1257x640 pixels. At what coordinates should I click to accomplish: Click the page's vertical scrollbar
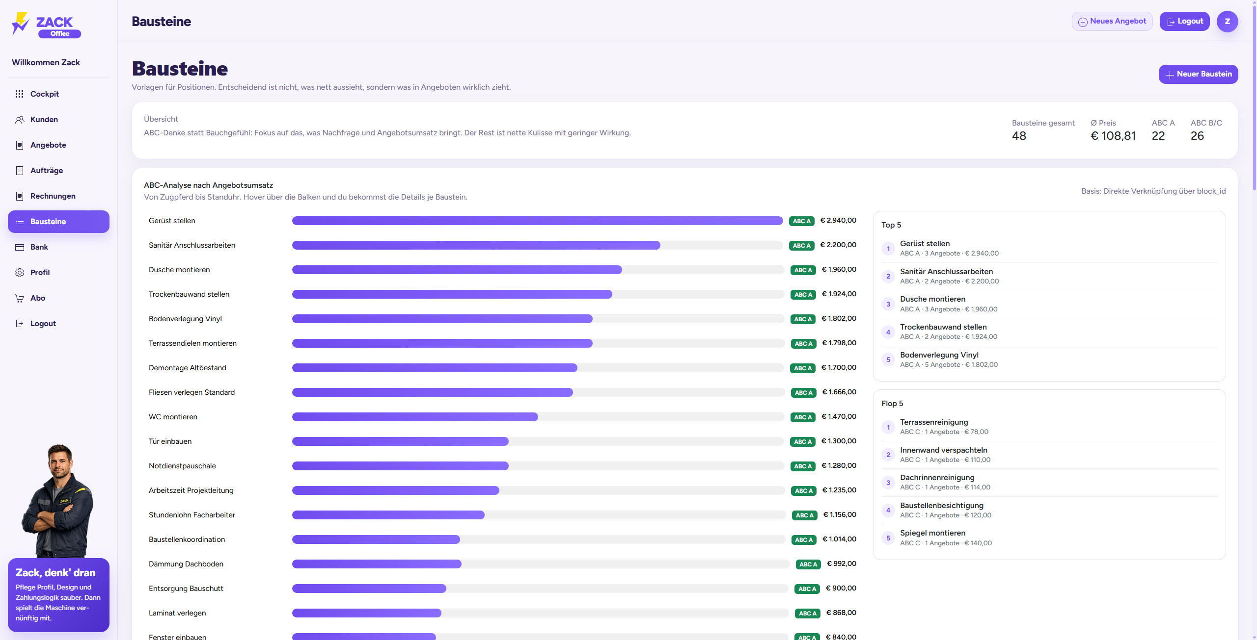click(x=1254, y=98)
